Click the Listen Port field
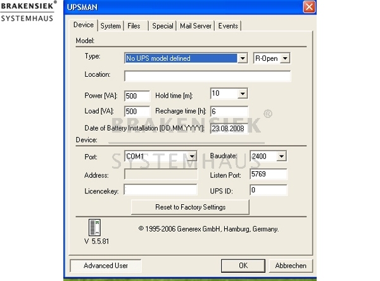Image resolution: width=380 pixels, height=281 pixels. coord(269,174)
